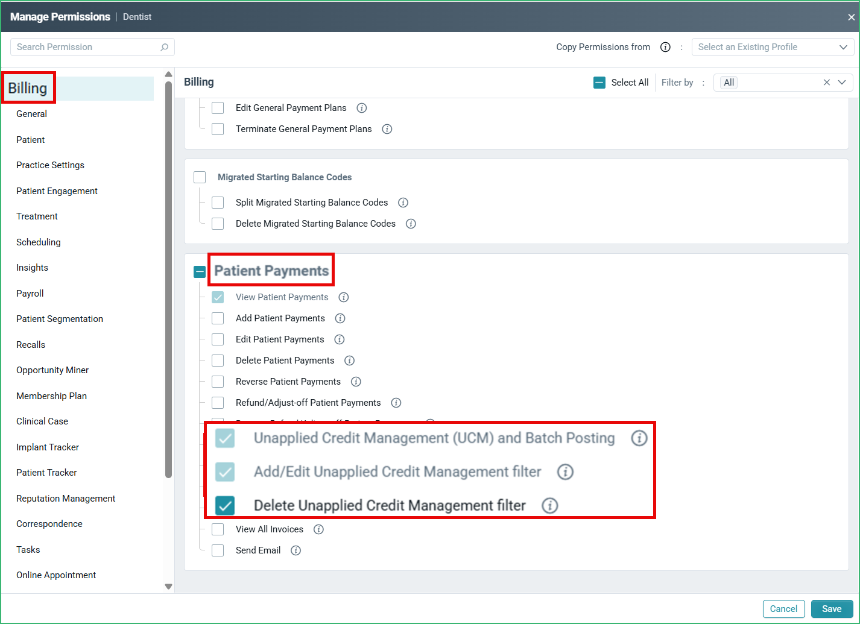Image resolution: width=860 pixels, height=624 pixels.
Task: Toggle the Select All checkbox
Action: (599, 83)
